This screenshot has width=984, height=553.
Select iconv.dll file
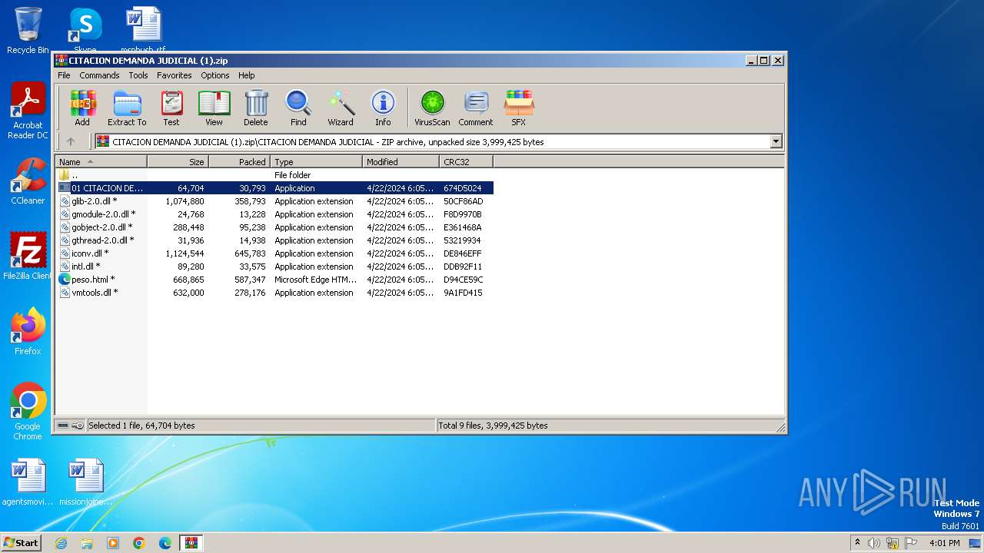274,253
